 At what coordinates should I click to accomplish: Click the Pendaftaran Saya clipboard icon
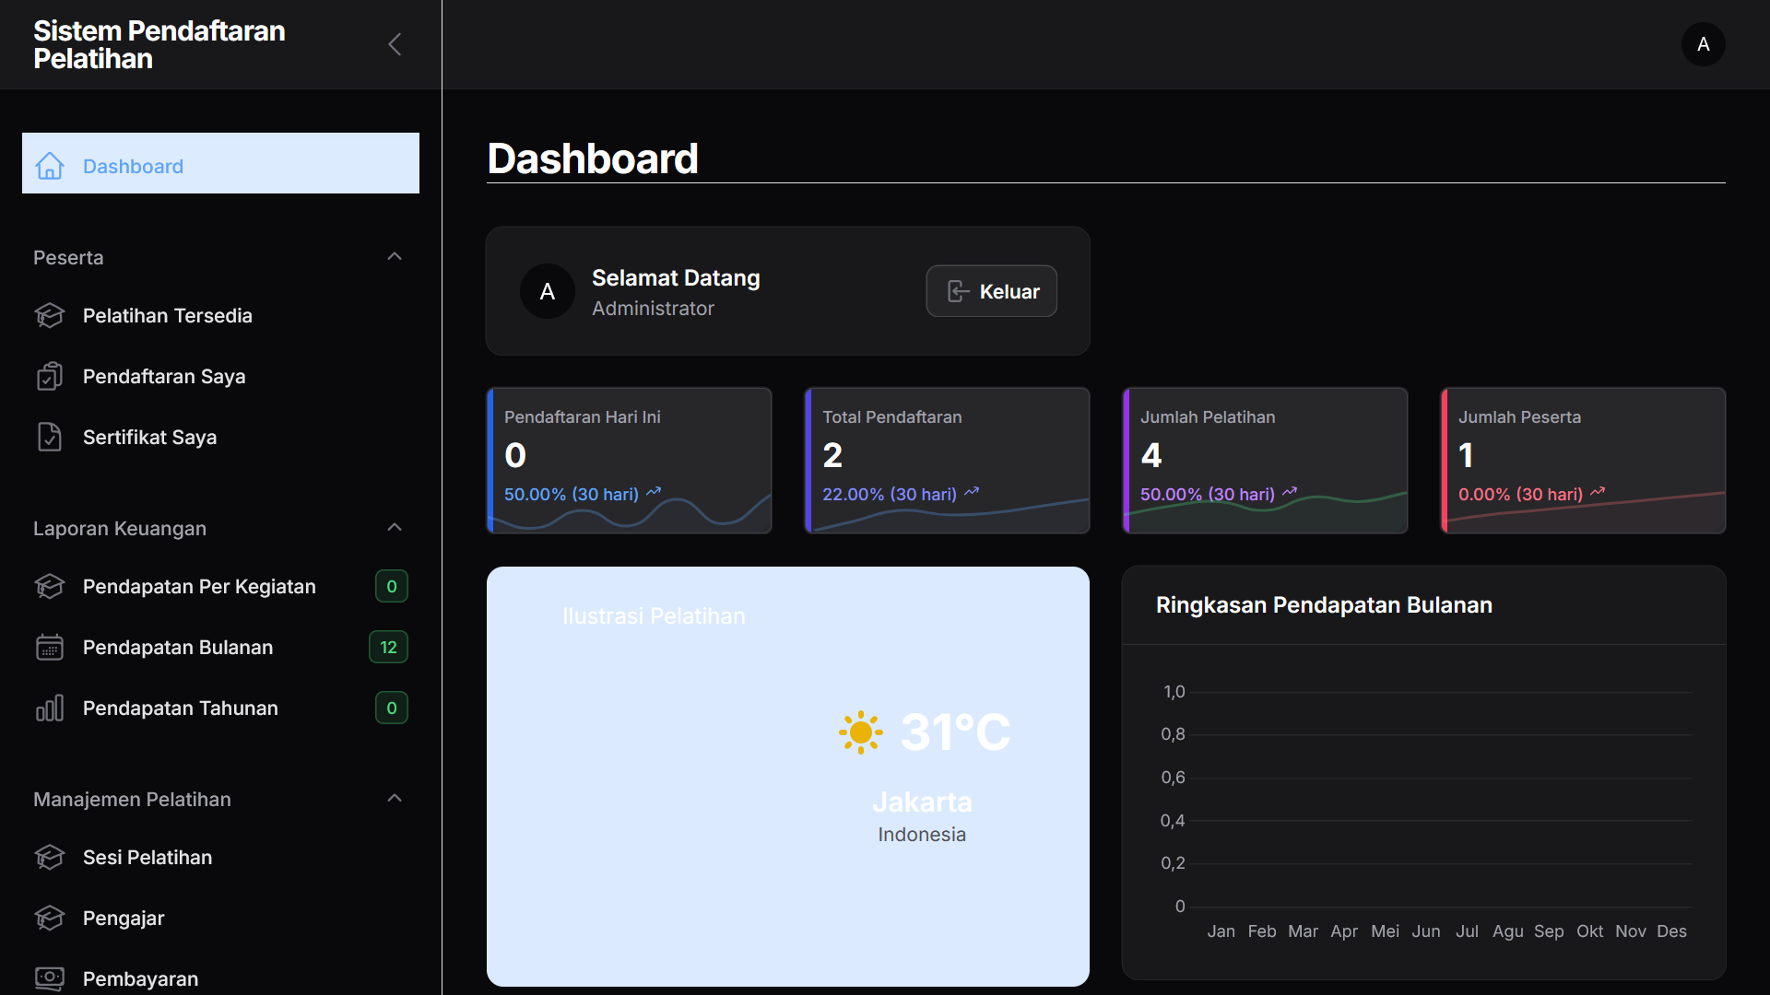click(x=50, y=376)
